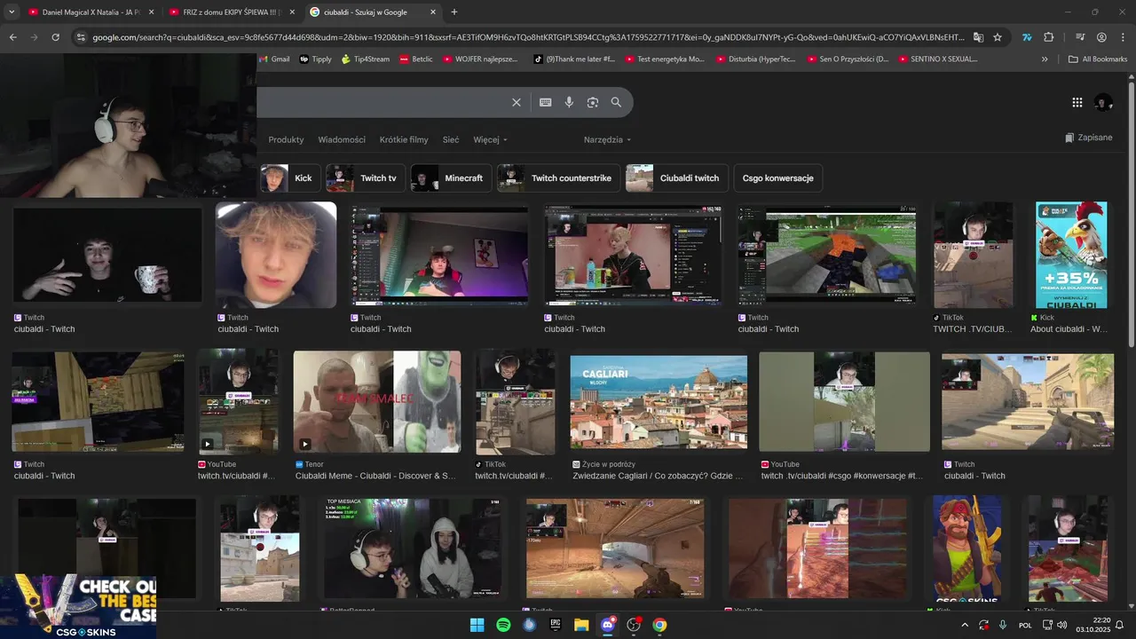Open the Windows Start menu
The image size is (1136, 639).
(x=477, y=625)
